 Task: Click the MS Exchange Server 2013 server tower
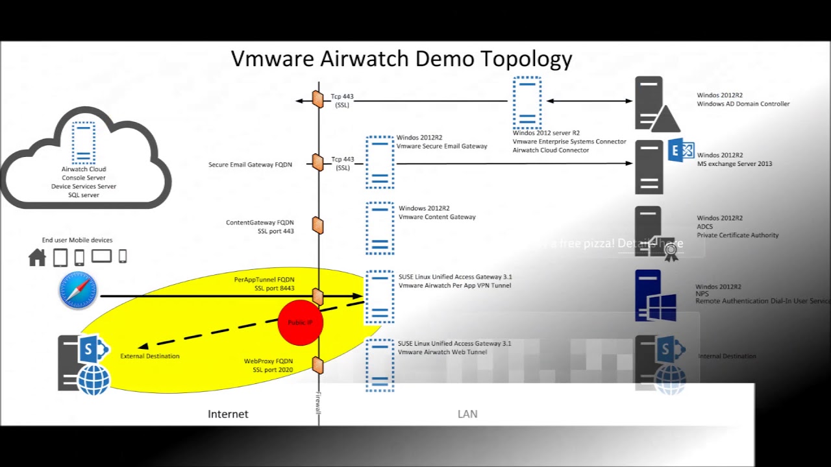tap(649, 167)
